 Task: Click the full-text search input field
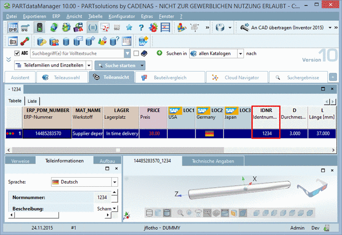pyautogui.click(x=78, y=54)
